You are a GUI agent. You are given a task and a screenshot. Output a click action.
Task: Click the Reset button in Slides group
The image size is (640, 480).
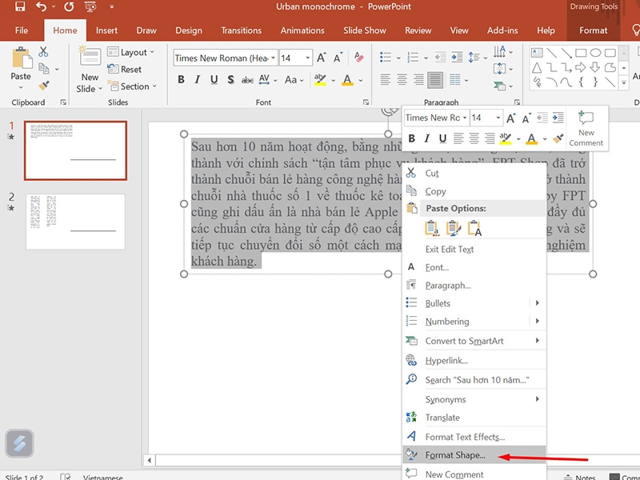(125, 70)
